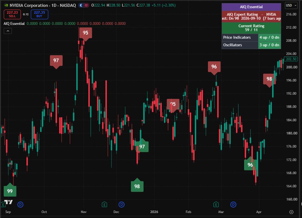Click the 4 up / 0 dn cell
The width and height of the screenshot is (302, 218).
tap(269, 38)
